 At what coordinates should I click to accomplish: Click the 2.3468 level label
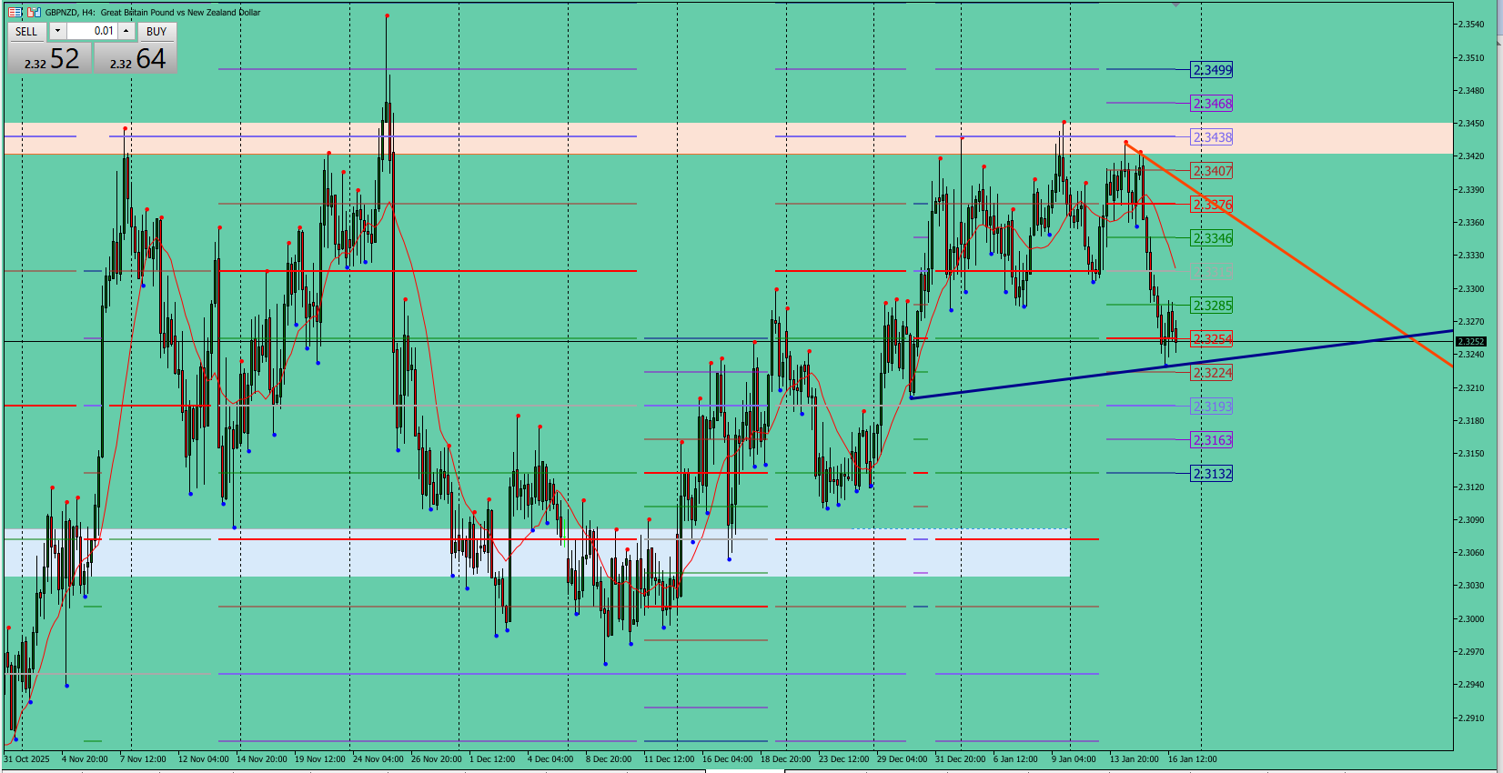tap(1212, 104)
